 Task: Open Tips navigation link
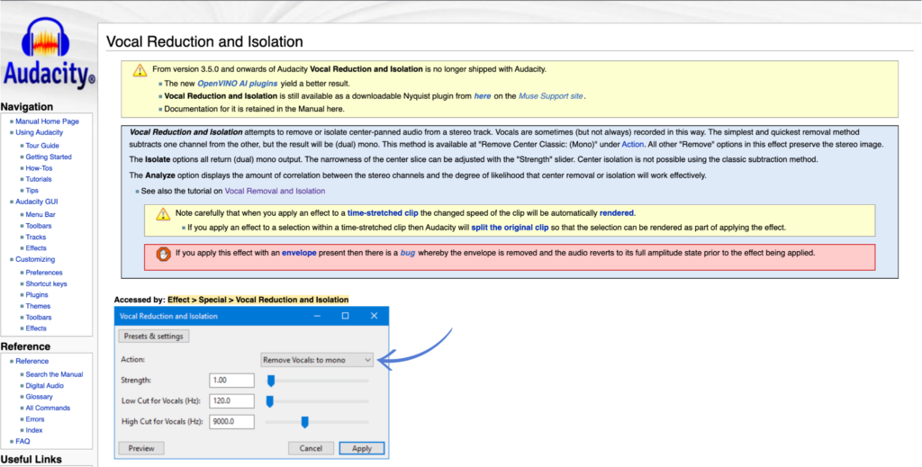tap(32, 191)
